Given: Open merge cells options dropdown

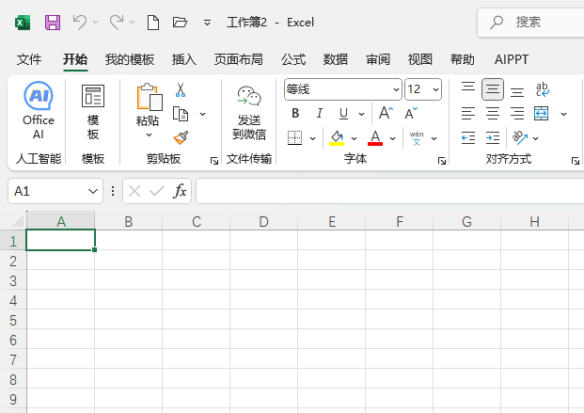Looking at the screenshot, I should (564, 114).
